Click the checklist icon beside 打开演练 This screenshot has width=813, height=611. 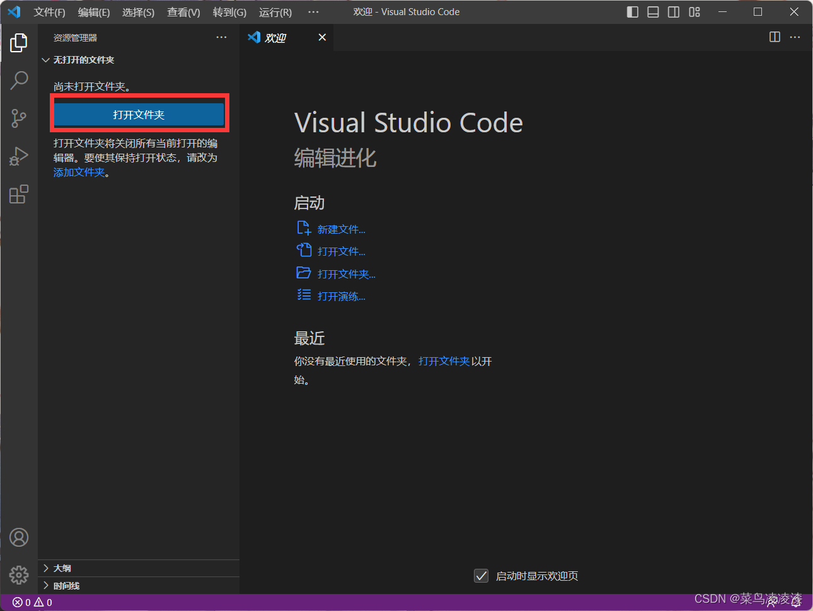(304, 295)
